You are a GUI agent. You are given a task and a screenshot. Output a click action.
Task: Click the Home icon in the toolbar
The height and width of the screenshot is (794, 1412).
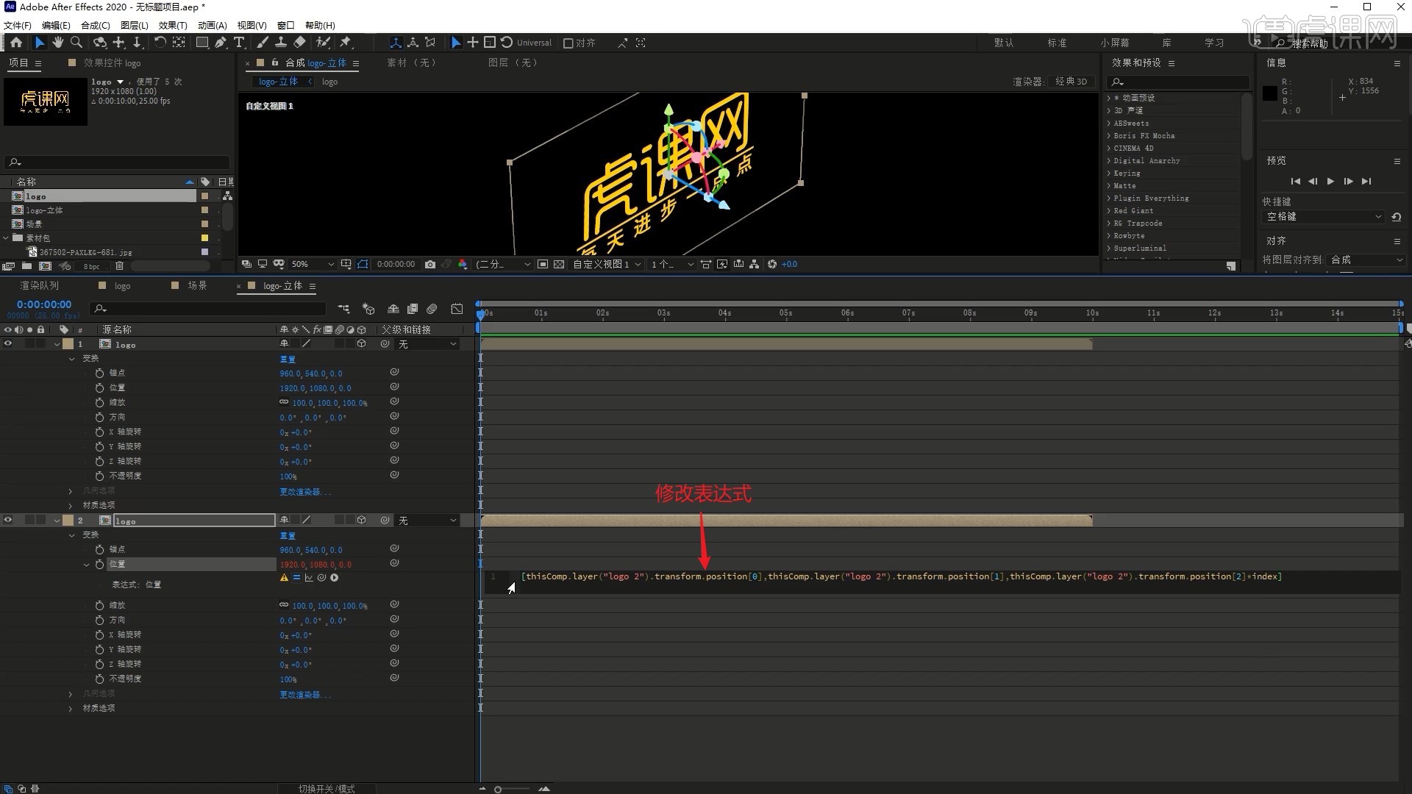tap(16, 43)
